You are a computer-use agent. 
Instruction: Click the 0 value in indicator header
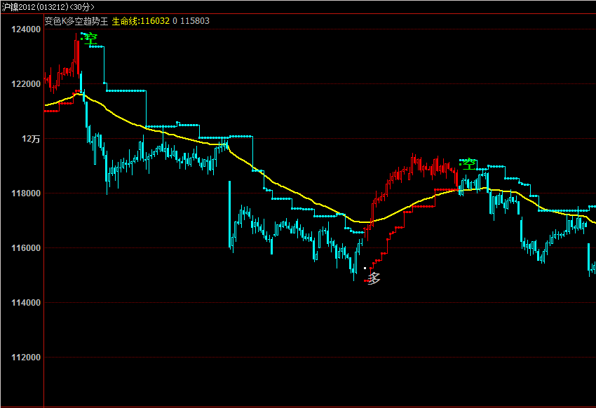point(175,21)
